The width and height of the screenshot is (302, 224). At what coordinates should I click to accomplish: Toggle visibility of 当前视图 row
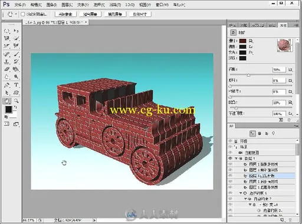(x=230, y=153)
